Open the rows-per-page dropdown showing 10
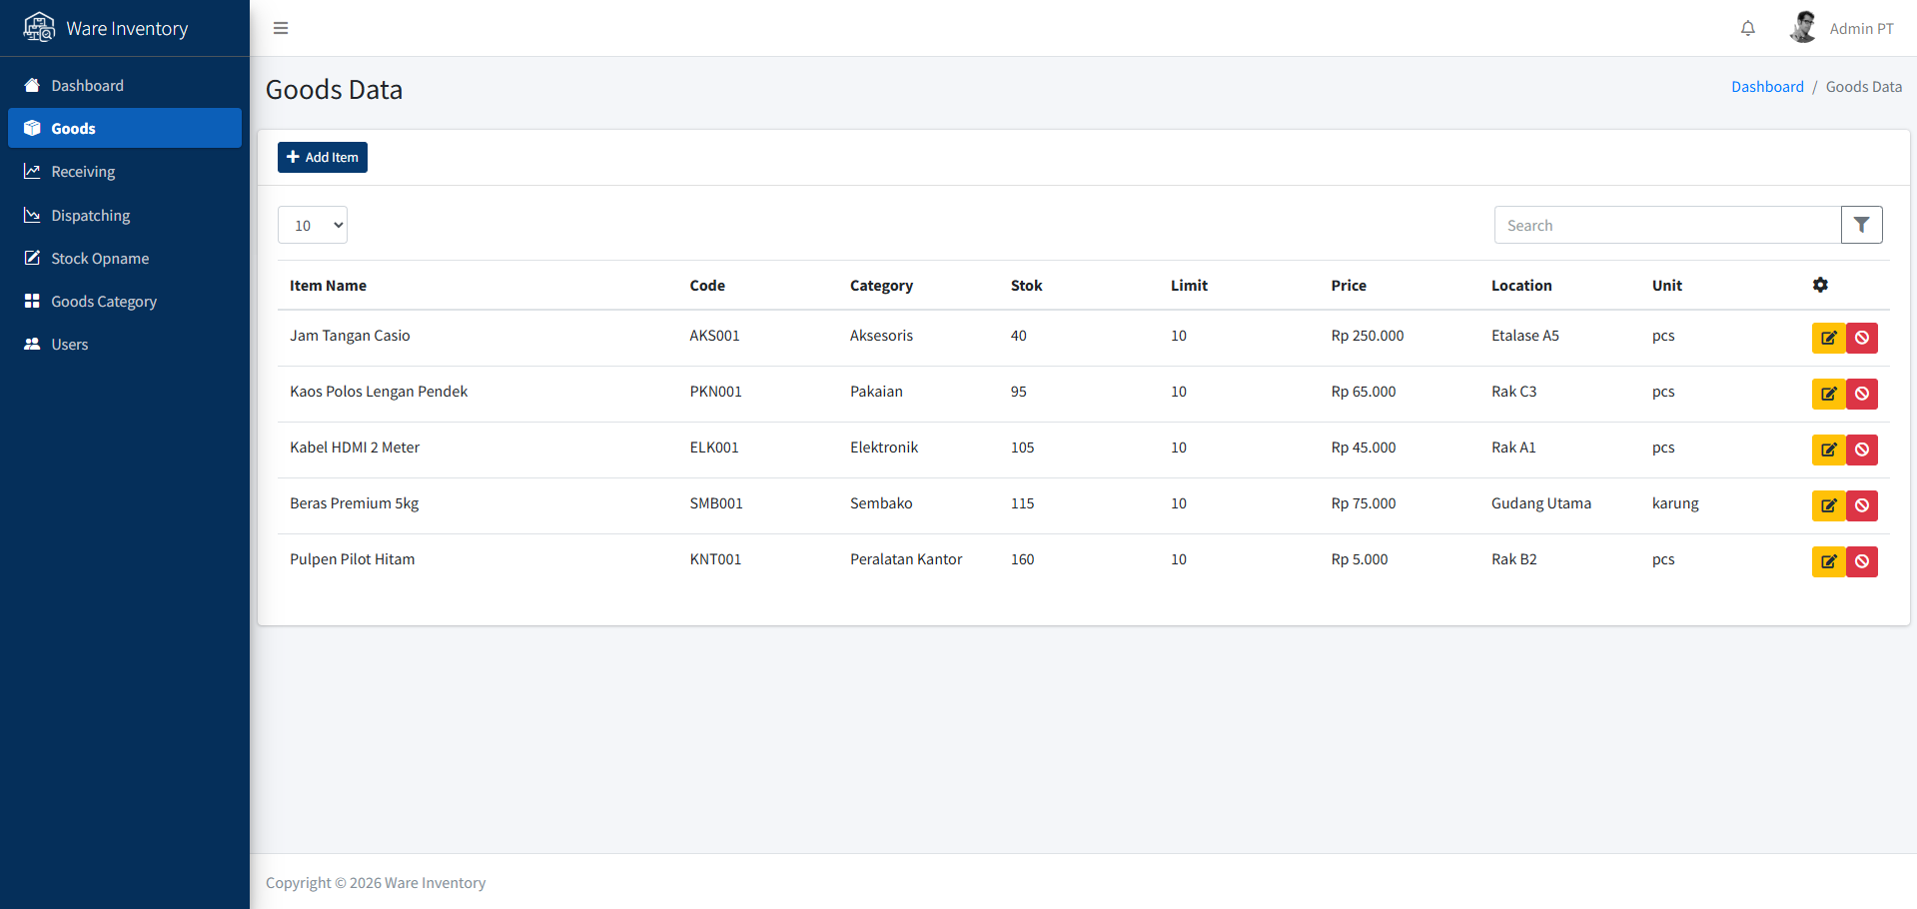This screenshot has width=1917, height=909. pyautogui.click(x=313, y=225)
